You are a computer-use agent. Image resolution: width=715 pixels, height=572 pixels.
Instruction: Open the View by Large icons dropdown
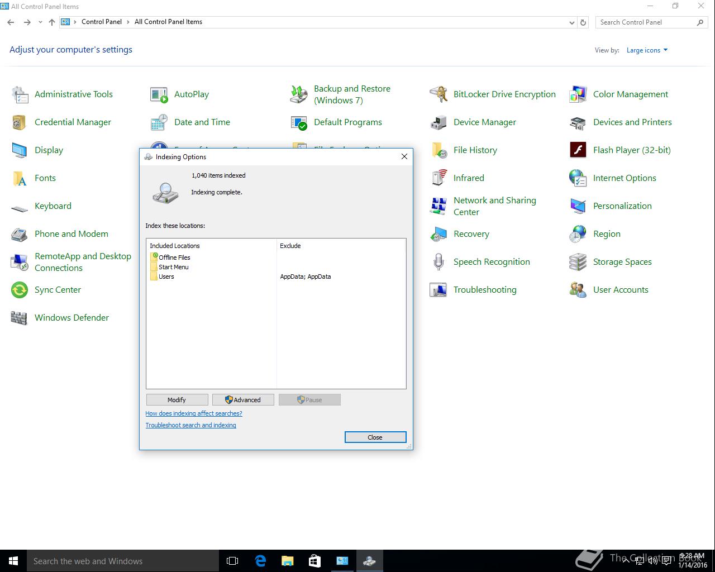(647, 50)
